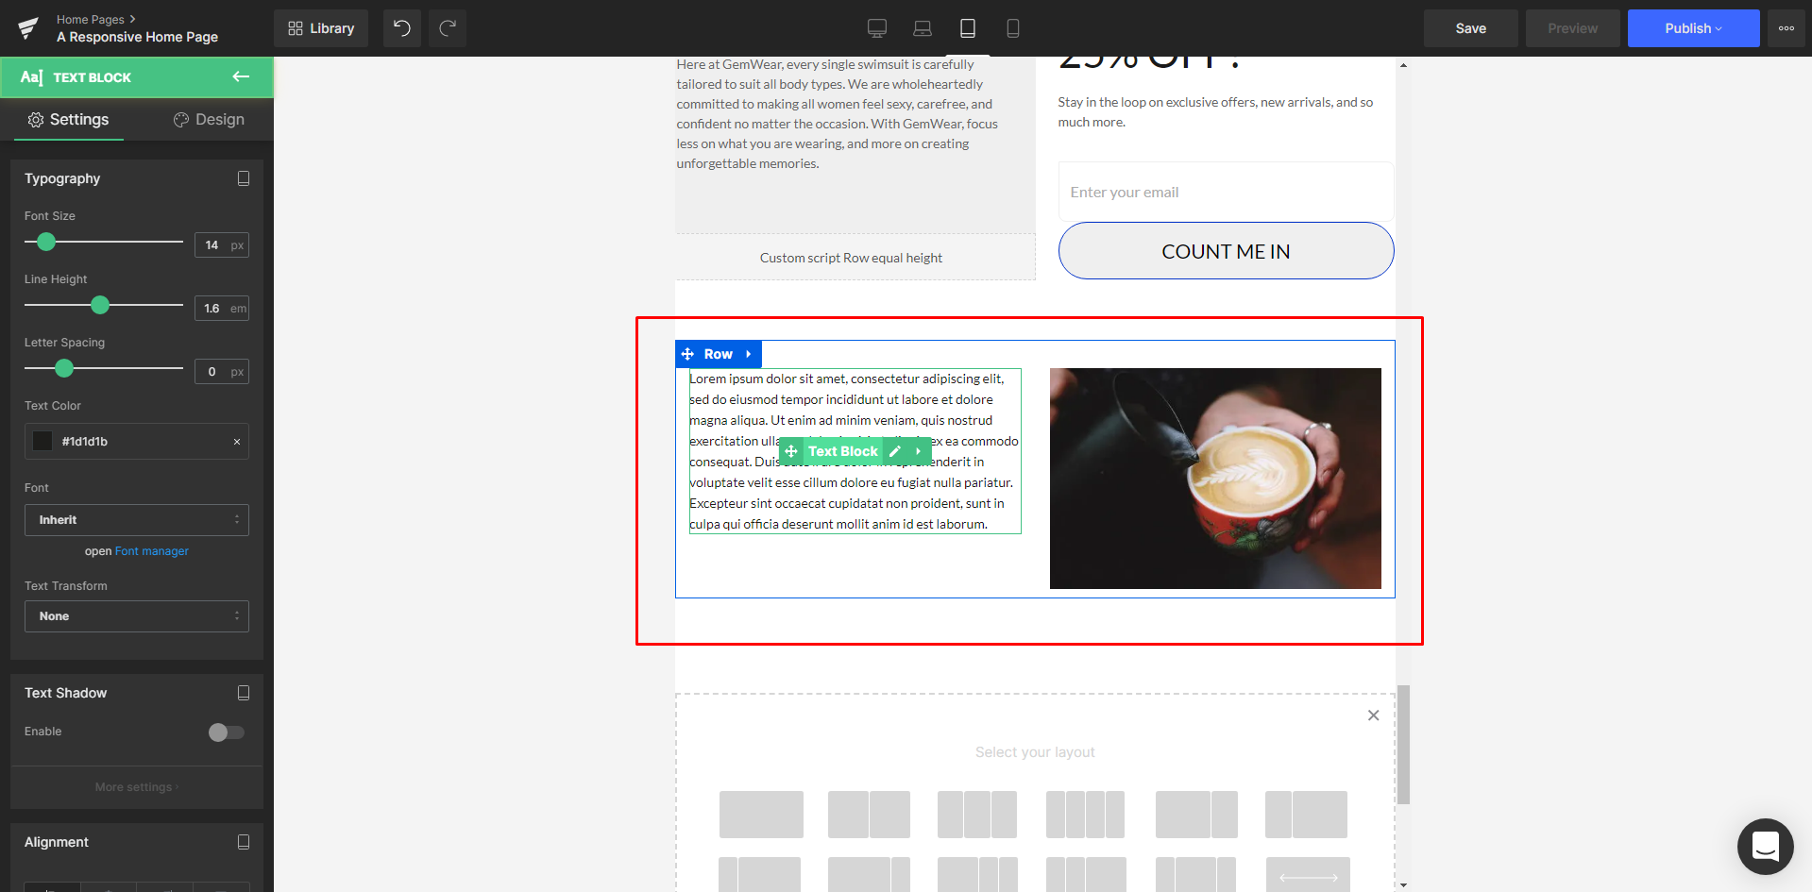Open the Text Transform dropdown
Image resolution: width=1812 pixels, height=892 pixels.
click(137, 616)
